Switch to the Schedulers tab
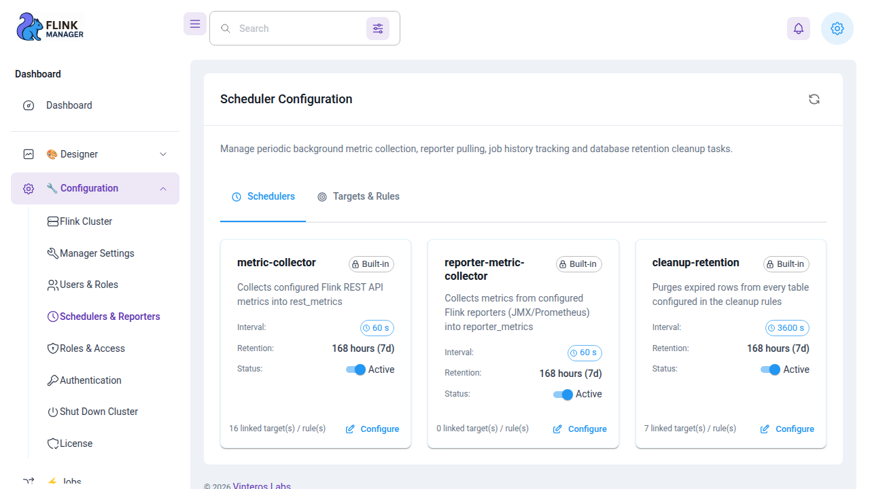Viewport: 870px width, 489px height. (x=263, y=197)
